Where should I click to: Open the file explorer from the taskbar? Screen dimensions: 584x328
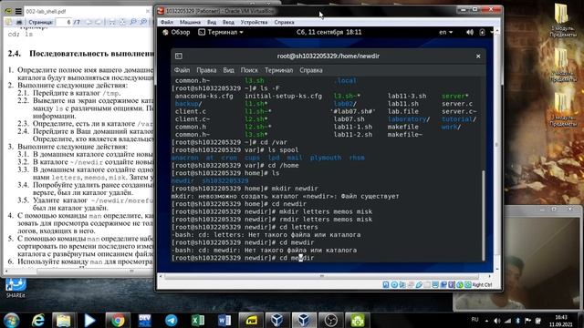pos(64,320)
